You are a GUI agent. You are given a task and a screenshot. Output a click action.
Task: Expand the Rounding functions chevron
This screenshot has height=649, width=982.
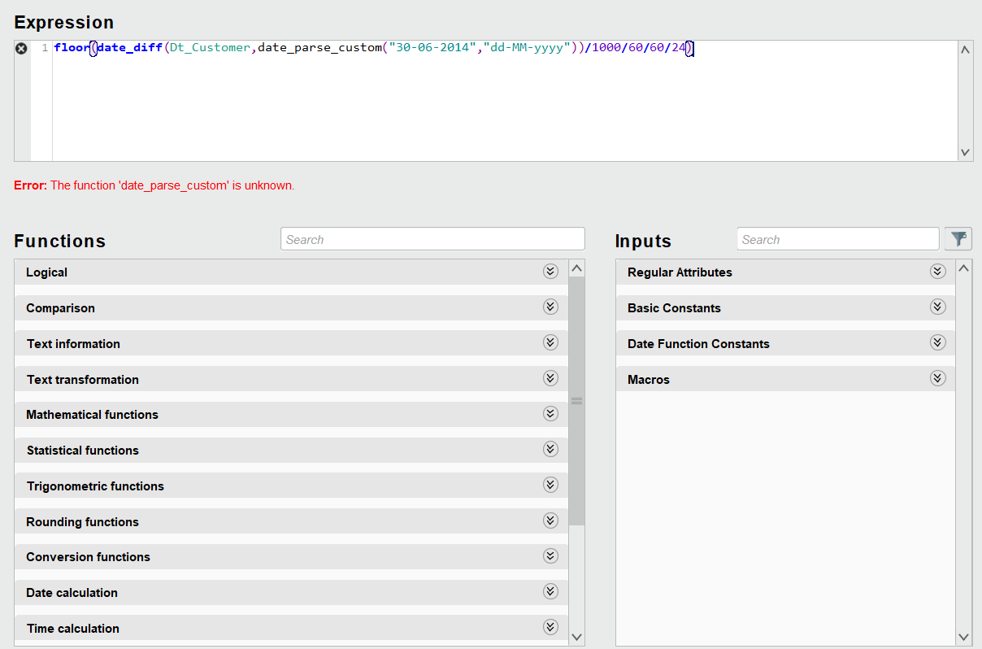550,521
